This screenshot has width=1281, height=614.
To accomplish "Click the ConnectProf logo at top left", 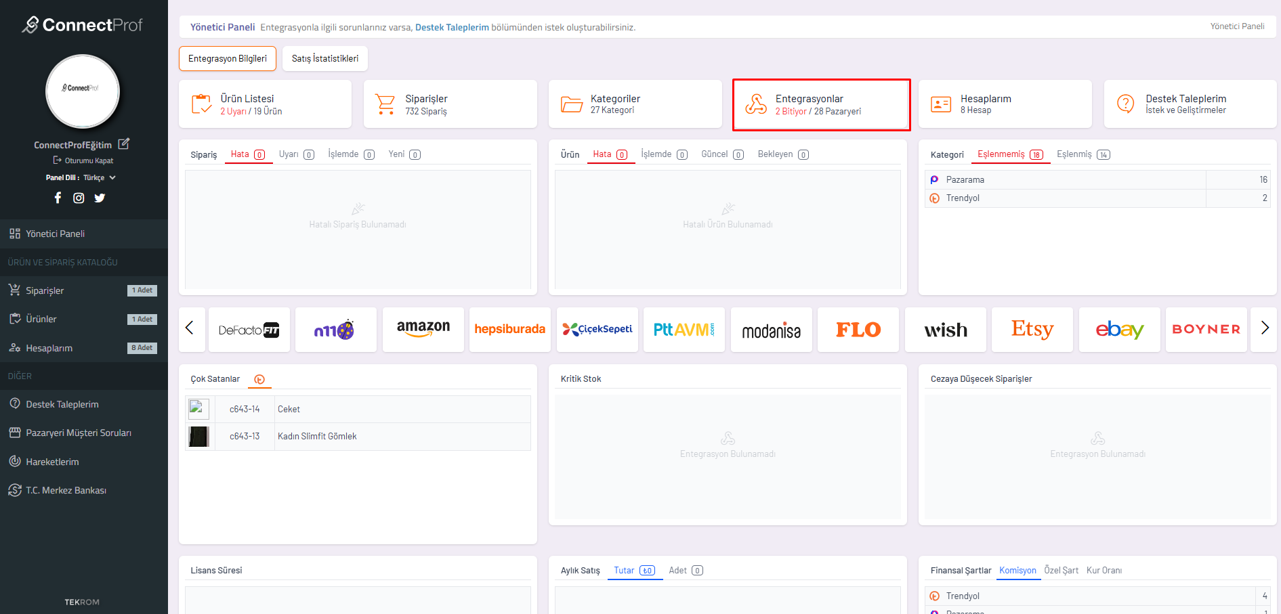I will (x=82, y=25).
